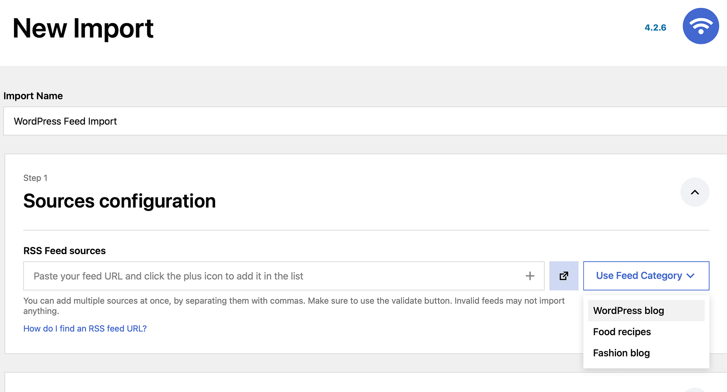Click the 4.2.6 version link
The width and height of the screenshot is (727, 392).
pyautogui.click(x=655, y=28)
